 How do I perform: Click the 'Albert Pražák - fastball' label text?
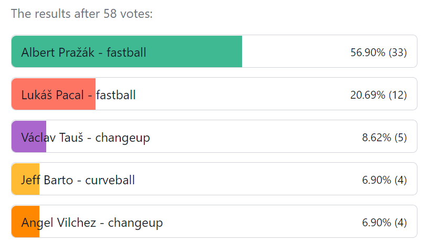pos(84,52)
